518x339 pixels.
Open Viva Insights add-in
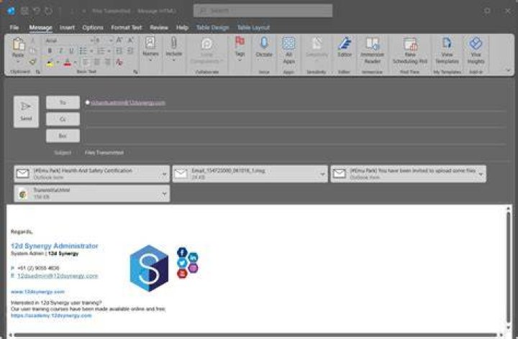pyautogui.click(x=476, y=50)
